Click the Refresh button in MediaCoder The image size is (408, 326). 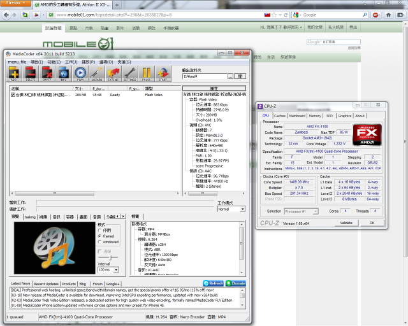click(x=213, y=283)
